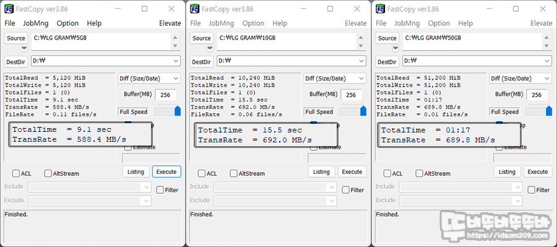Open DestDir D:\ combo box in 50GB window
This screenshot has width=557, height=247.
pos(477,61)
